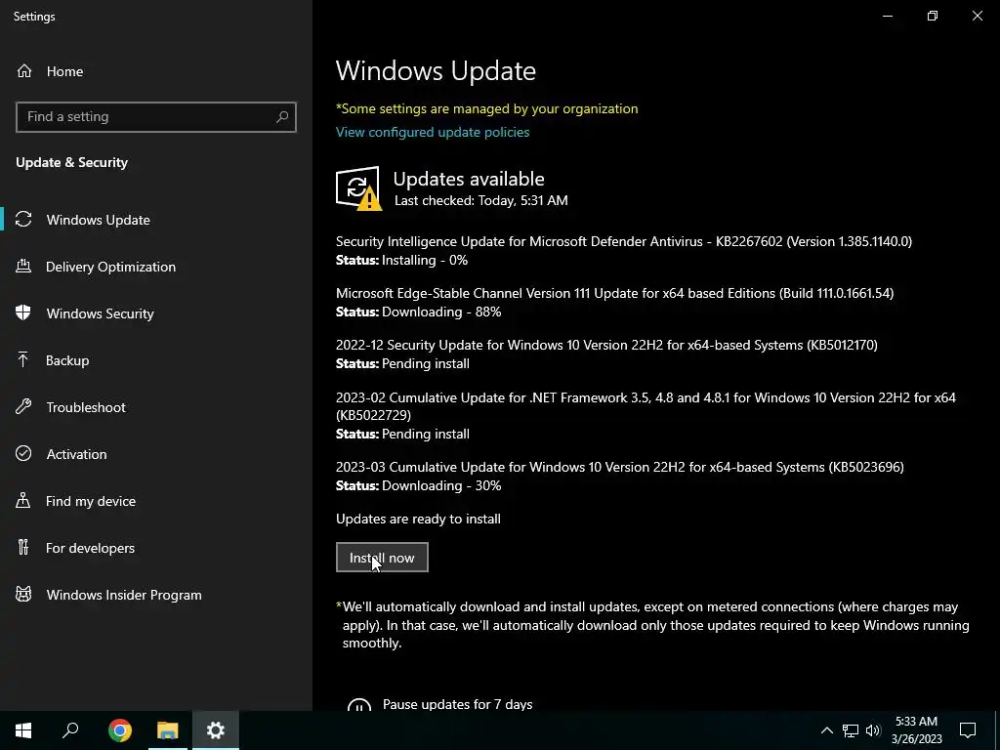Click the Settings gear on the taskbar
This screenshot has width=1000, height=750.
point(216,730)
